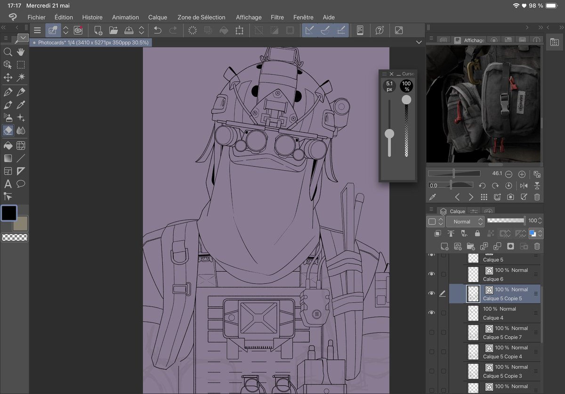Select the Eraser tool

point(8,130)
